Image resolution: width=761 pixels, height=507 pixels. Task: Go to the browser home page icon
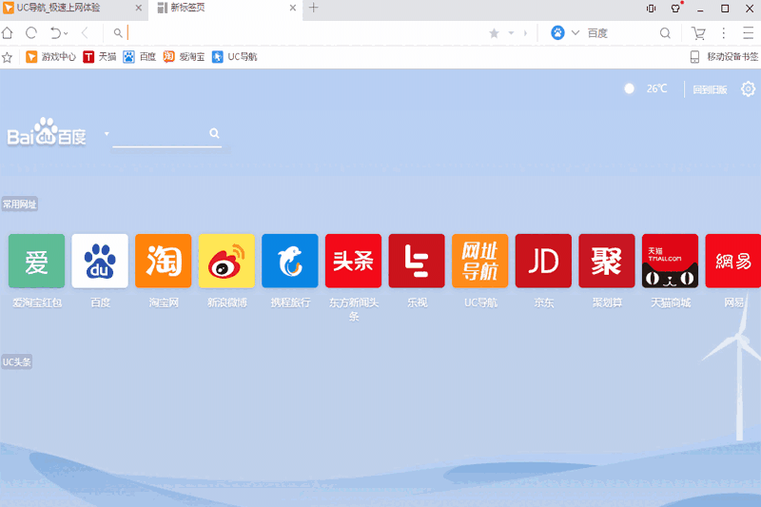(8, 33)
